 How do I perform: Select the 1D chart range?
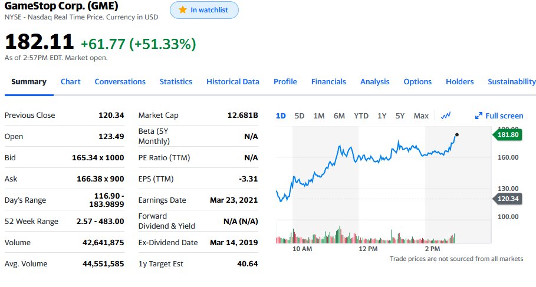[281, 116]
